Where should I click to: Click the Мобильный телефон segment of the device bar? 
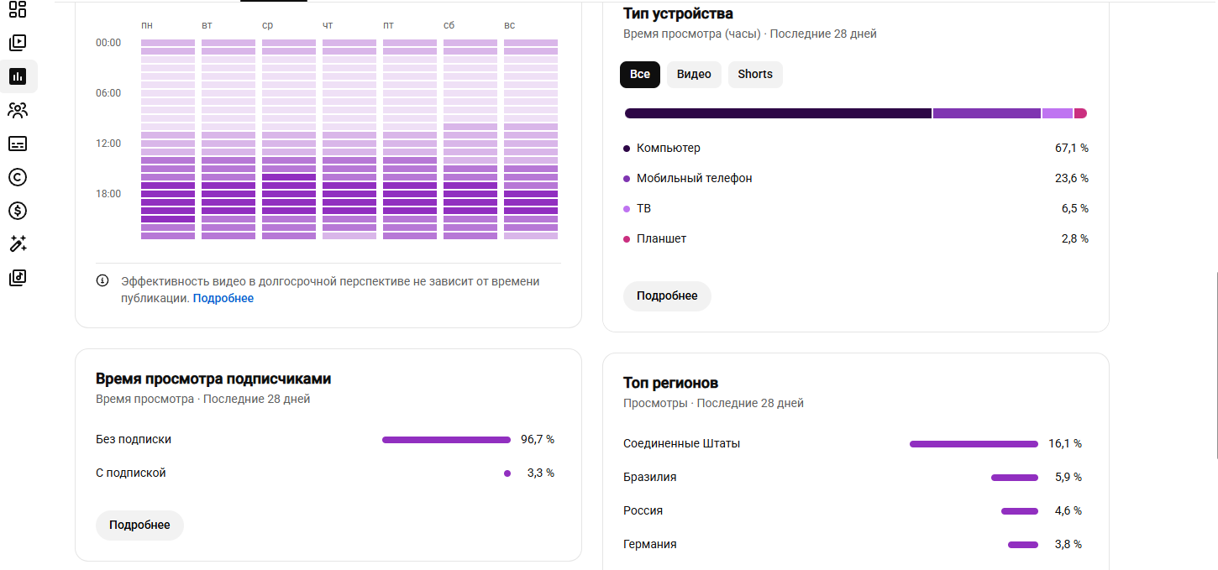click(x=987, y=113)
